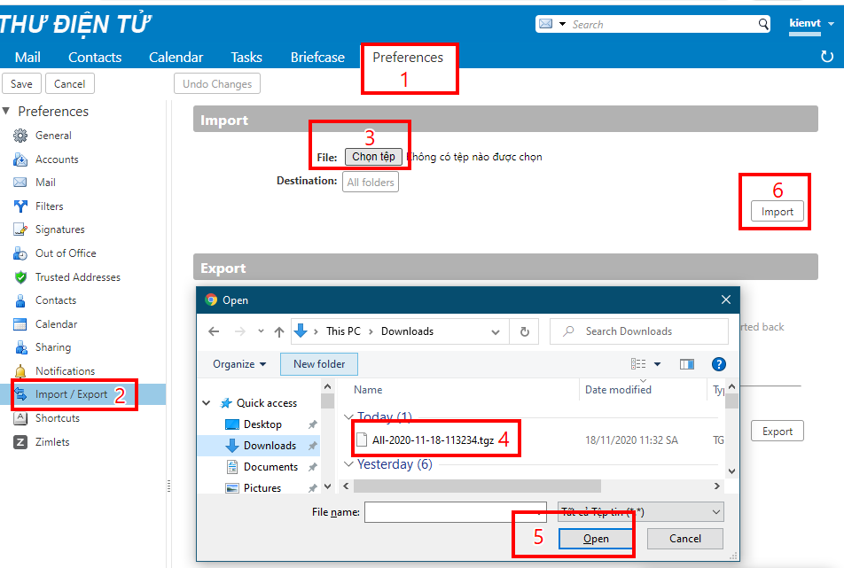
Task: Change view layout in file dialog
Action: [x=638, y=364]
